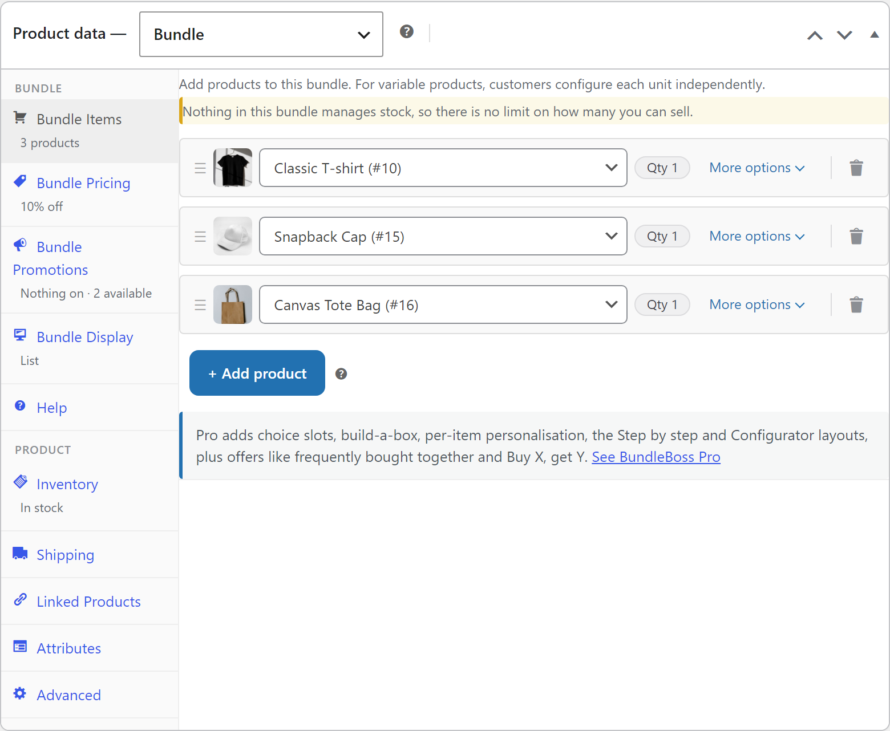Collapse the Product data panel

[x=874, y=35]
